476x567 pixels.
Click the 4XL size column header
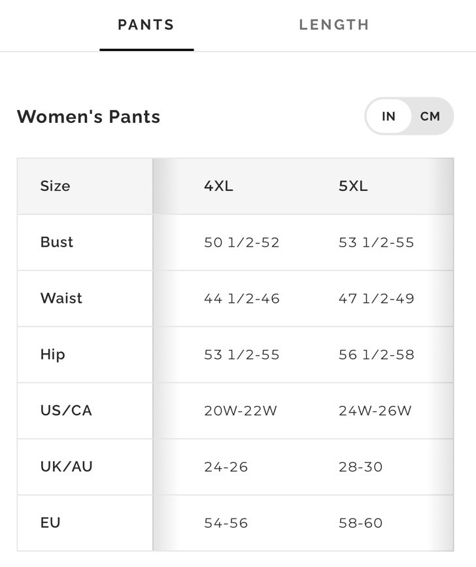218,186
